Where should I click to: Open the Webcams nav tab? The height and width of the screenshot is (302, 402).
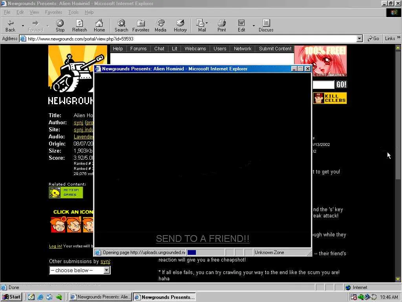pyautogui.click(x=195, y=48)
